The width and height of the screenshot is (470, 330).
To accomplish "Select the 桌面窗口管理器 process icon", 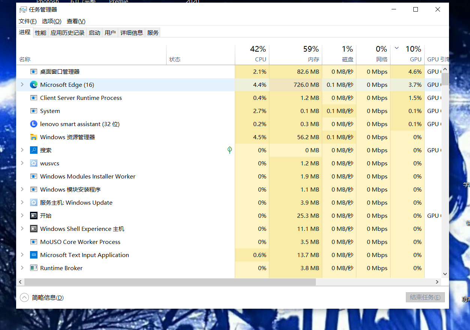I will [34, 71].
